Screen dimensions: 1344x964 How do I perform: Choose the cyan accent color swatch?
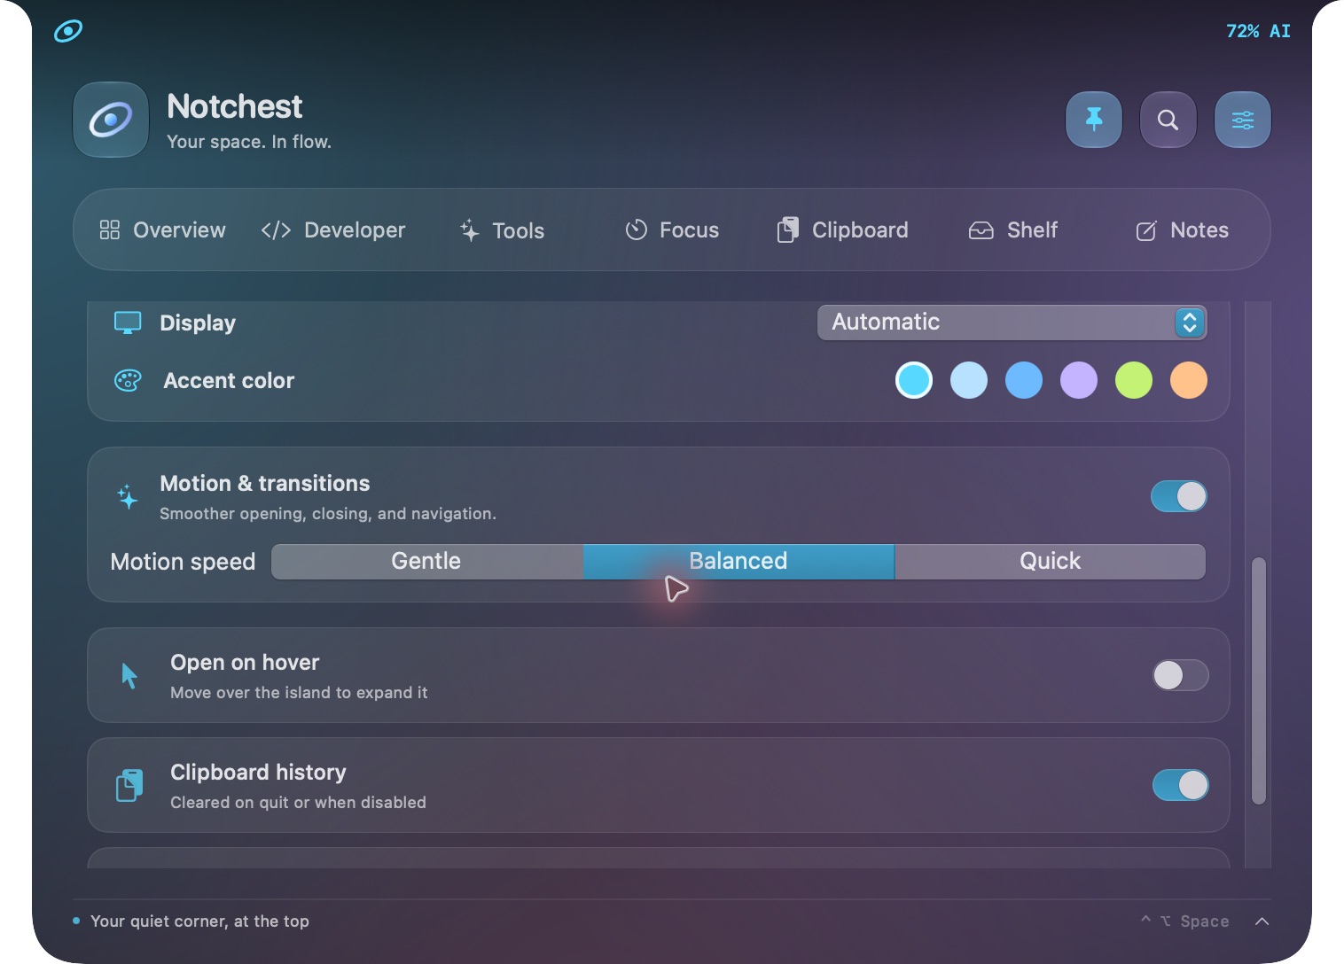[x=914, y=380]
